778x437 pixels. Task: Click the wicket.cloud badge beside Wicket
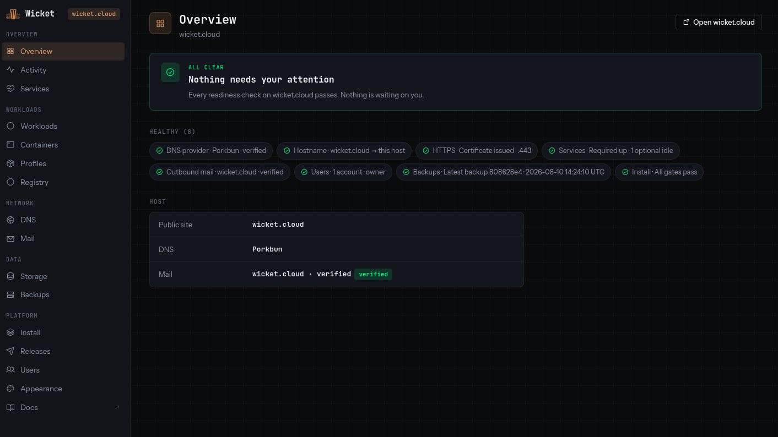click(x=94, y=14)
